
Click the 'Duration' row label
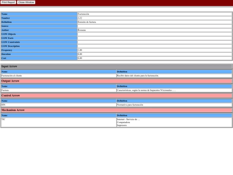(39, 54)
